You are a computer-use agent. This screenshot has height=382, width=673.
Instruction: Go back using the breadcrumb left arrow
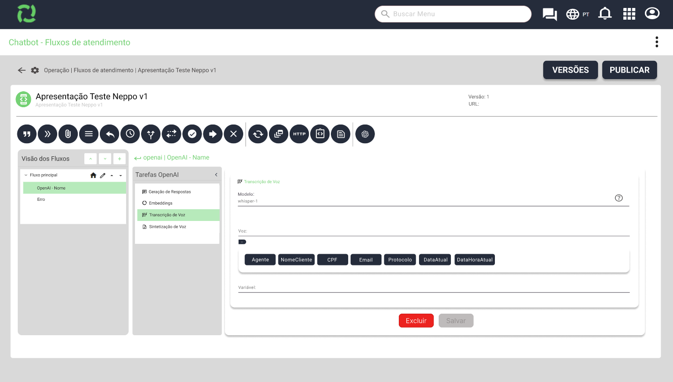(22, 70)
